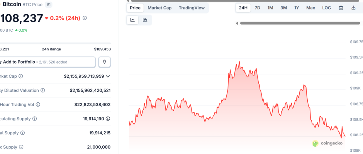The image size is (363, 154).
Task: Switch to the TradingView tab
Action: 192,8
